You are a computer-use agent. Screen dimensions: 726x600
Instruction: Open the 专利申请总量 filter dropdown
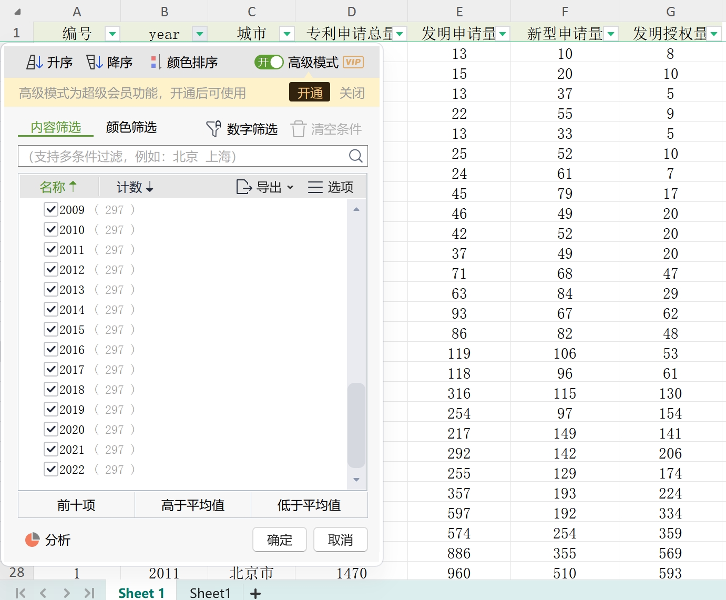[400, 34]
